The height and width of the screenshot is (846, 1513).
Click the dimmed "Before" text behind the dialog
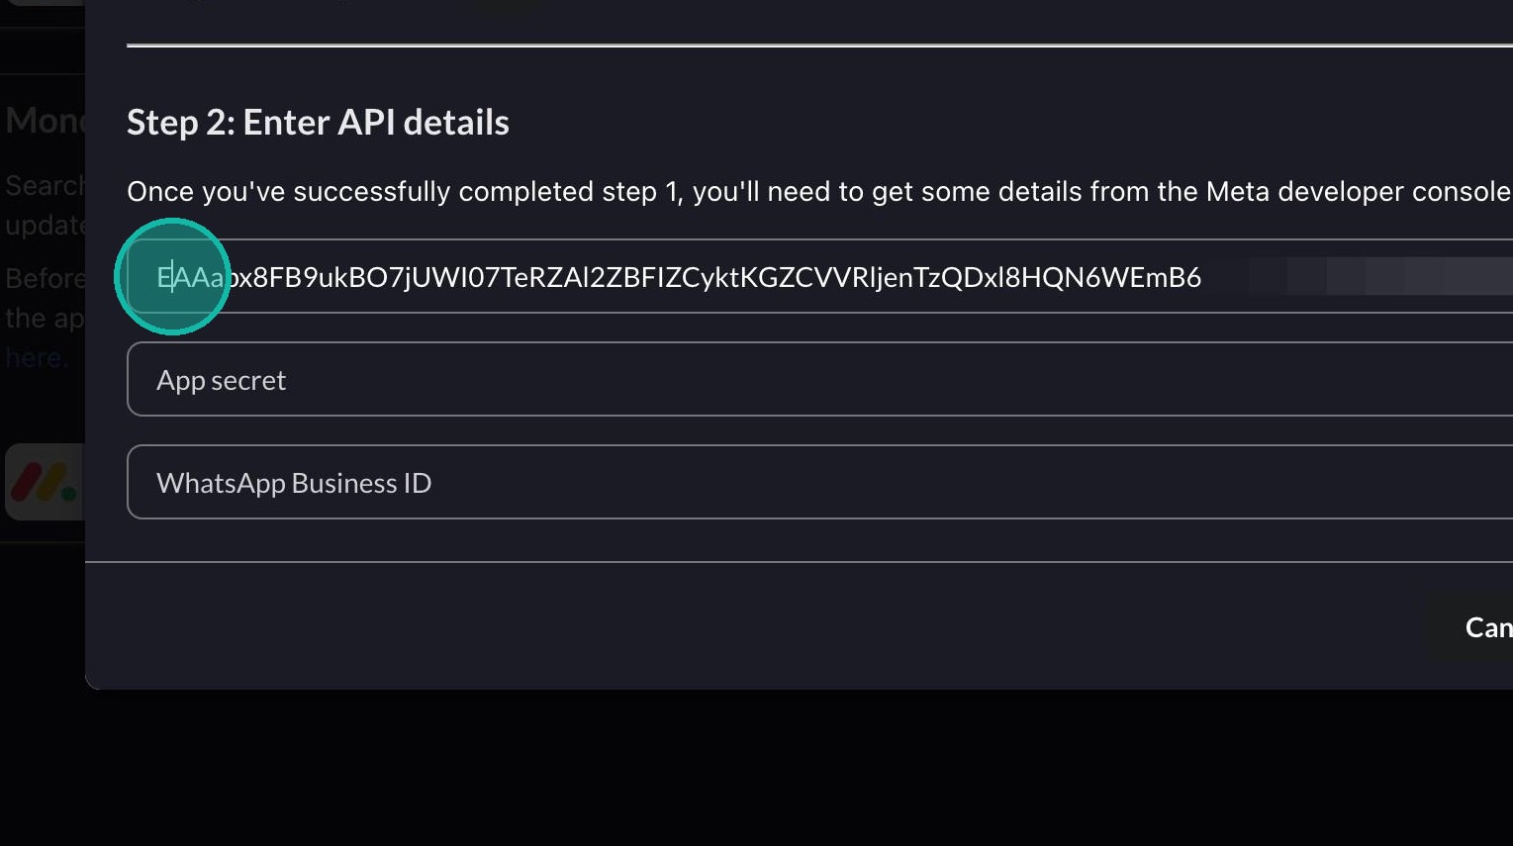pyautogui.click(x=45, y=279)
